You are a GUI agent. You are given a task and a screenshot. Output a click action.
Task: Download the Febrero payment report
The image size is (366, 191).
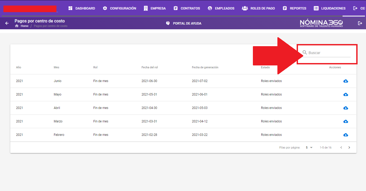pos(346,135)
